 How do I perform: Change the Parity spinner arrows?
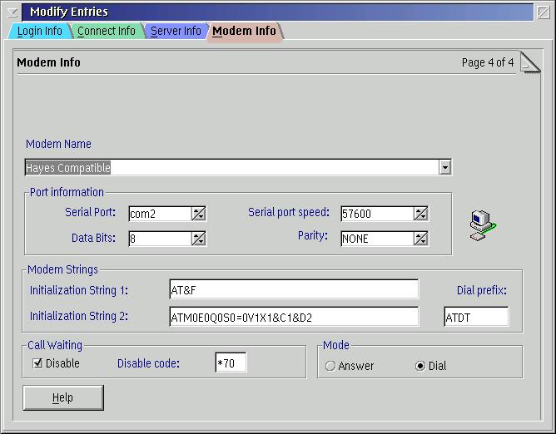pyautogui.click(x=420, y=239)
